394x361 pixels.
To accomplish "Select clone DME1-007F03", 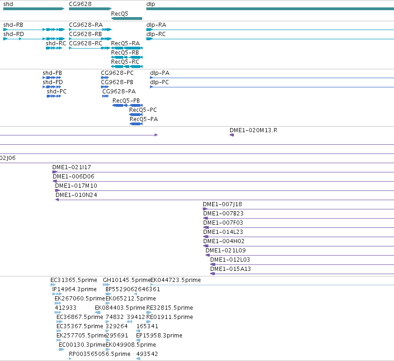I will tap(223, 223).
